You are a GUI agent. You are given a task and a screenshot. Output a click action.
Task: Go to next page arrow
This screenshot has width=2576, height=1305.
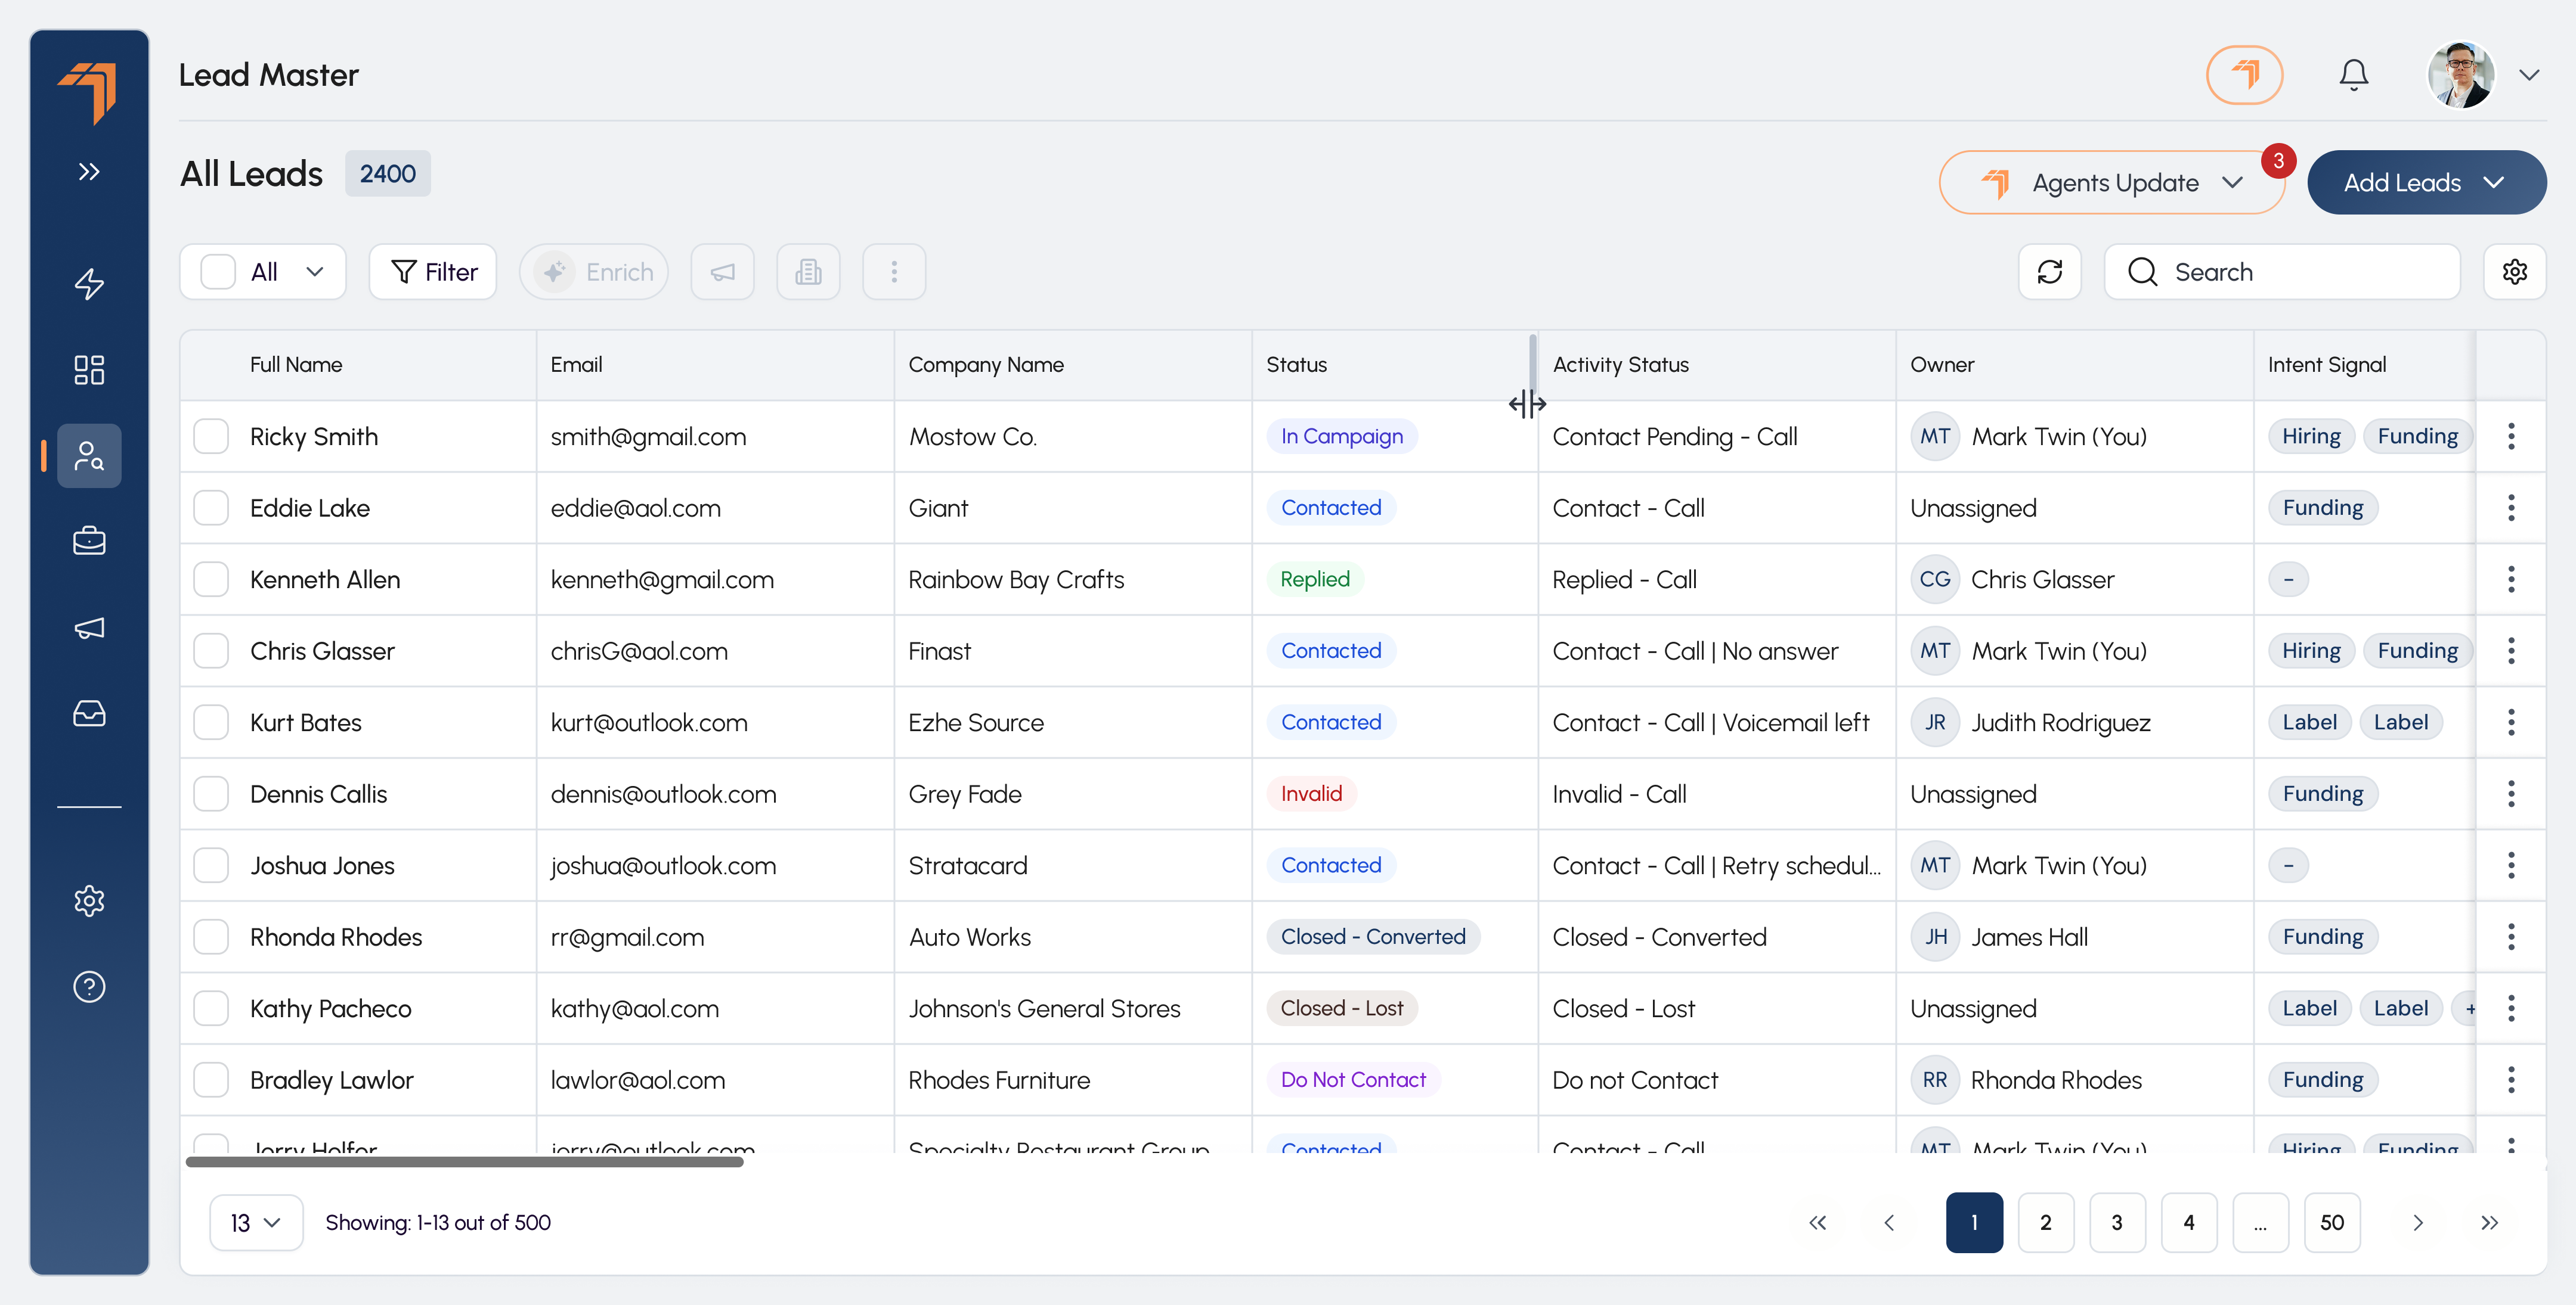(x=2418, y=1222)
